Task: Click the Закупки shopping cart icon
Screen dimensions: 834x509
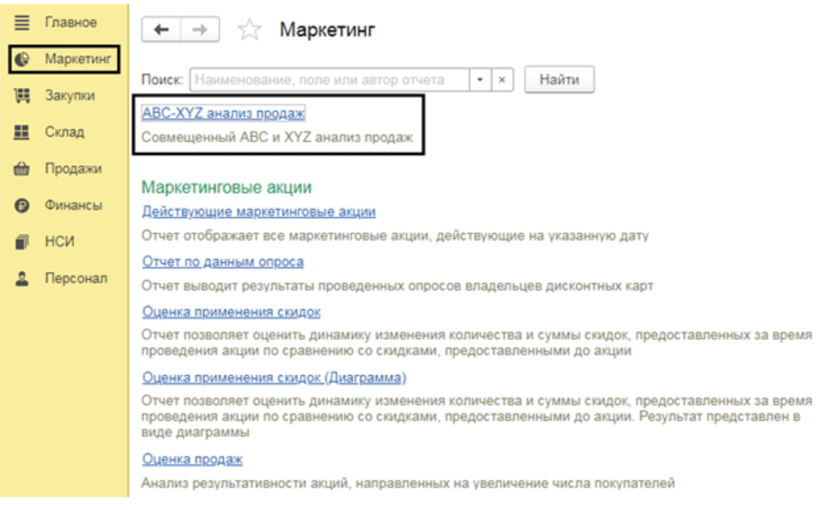Action: tap(22, 96)
